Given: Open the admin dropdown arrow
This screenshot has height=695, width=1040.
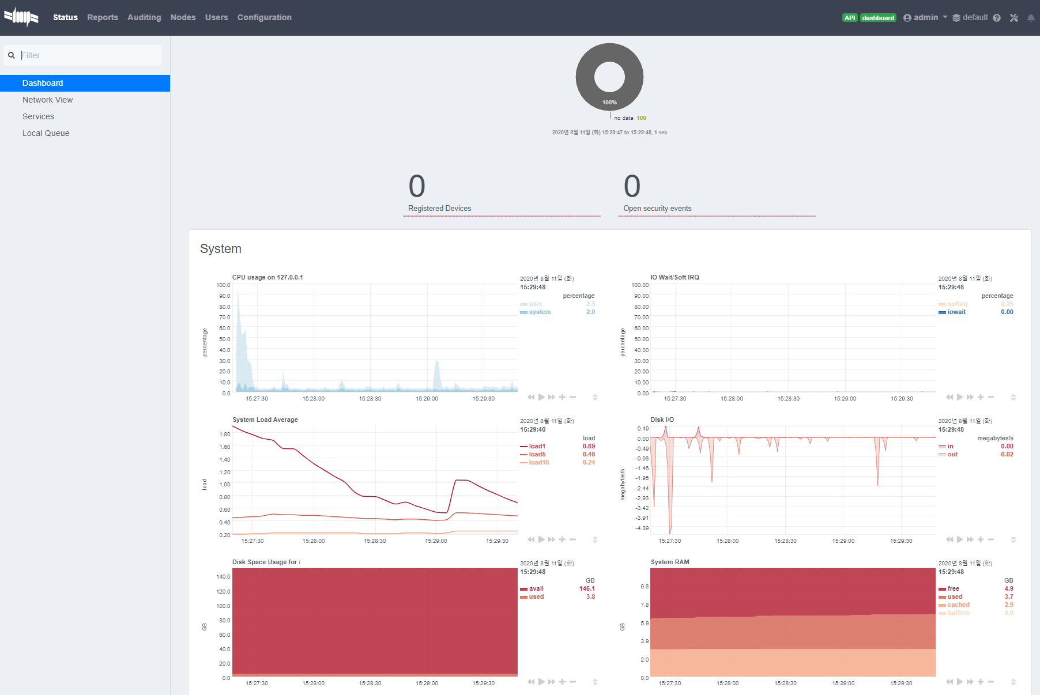Looking at the screenshot, I should [x=945, y=17].
